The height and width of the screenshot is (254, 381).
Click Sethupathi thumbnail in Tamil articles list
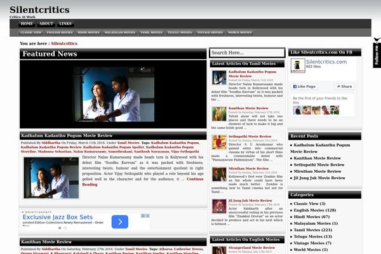219,142
